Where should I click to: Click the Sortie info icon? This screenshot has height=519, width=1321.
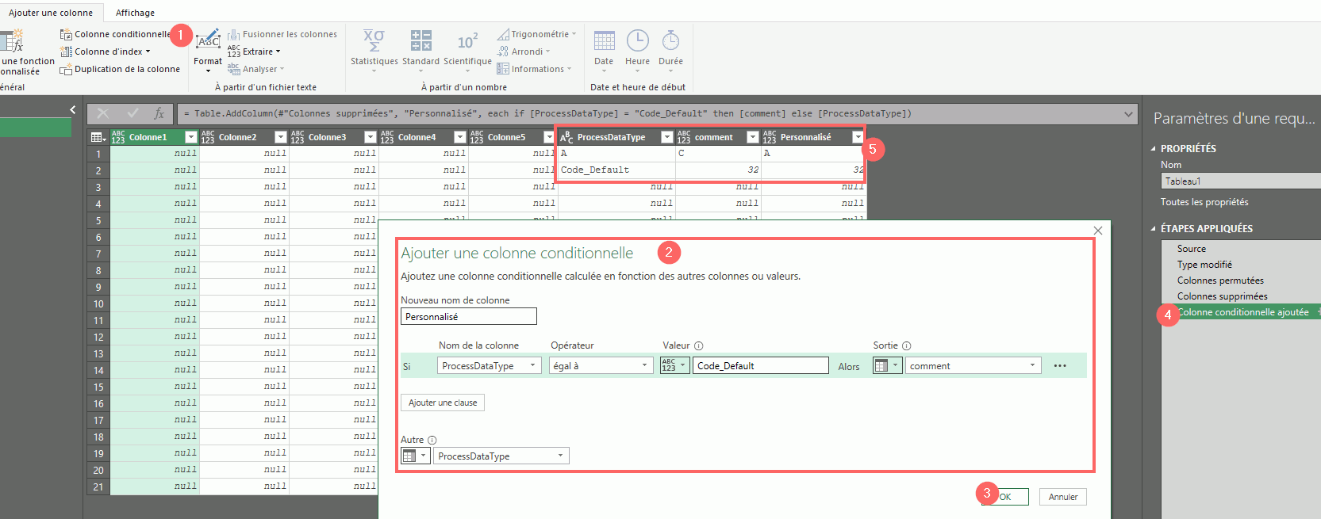[907, 345]
